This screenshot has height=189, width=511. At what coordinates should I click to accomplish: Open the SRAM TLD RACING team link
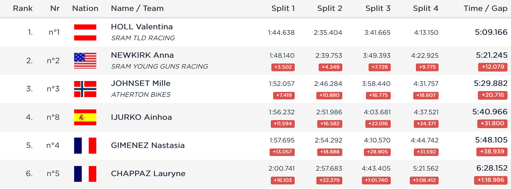[143, 38]
